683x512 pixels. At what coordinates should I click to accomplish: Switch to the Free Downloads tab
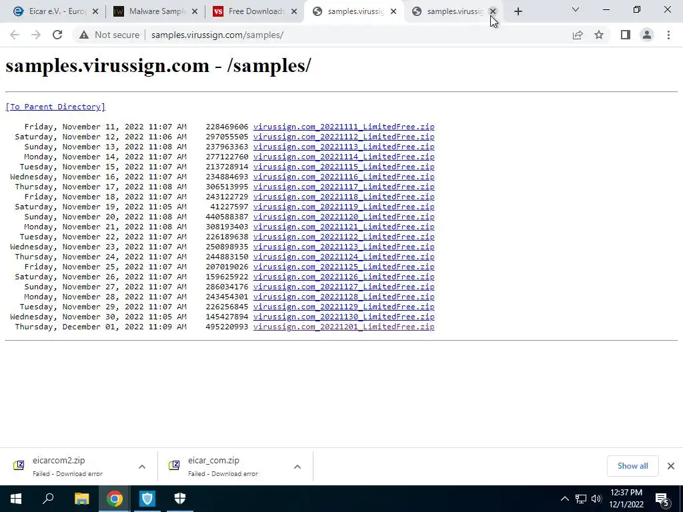[254, 11]
